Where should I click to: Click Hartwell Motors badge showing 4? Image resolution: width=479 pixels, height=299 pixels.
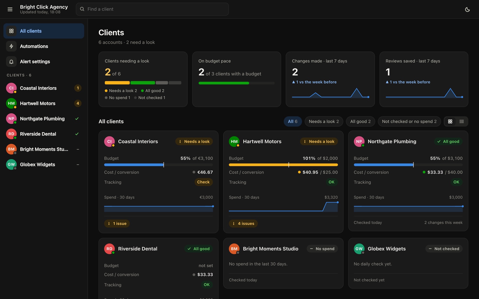click(x=78, y=103)
